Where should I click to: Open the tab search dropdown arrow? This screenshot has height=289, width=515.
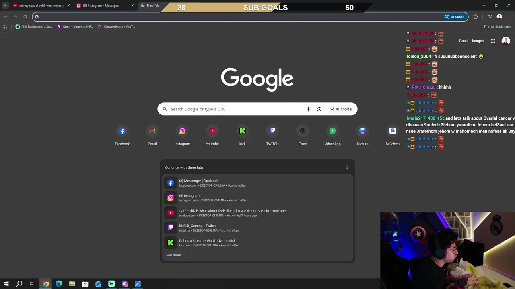5,6
